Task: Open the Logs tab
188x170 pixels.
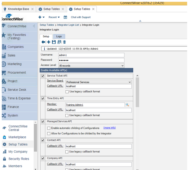Action: click(x=59, y=36)
